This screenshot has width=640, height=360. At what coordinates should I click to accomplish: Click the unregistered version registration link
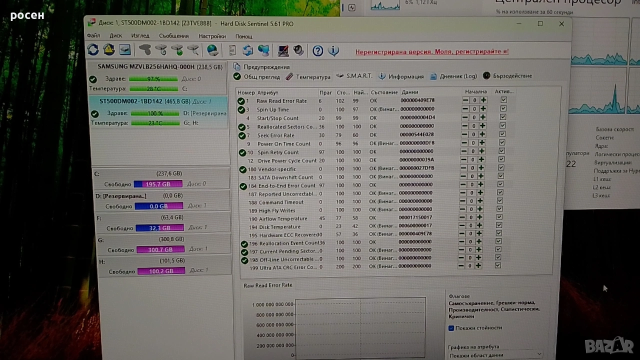pyautogui.click(x=431, y=51)
